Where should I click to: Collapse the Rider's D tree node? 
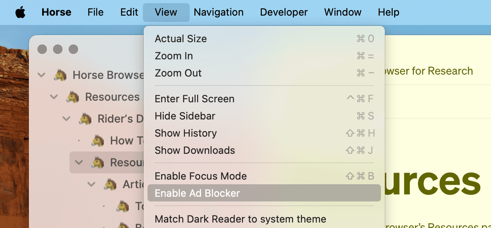coord(67,119)
